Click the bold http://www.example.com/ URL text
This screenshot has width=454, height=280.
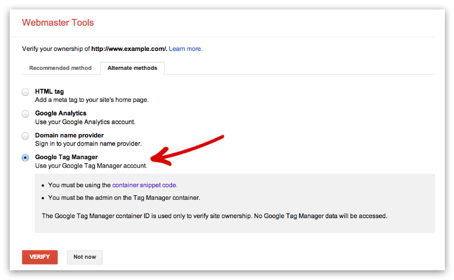(129, 49)
